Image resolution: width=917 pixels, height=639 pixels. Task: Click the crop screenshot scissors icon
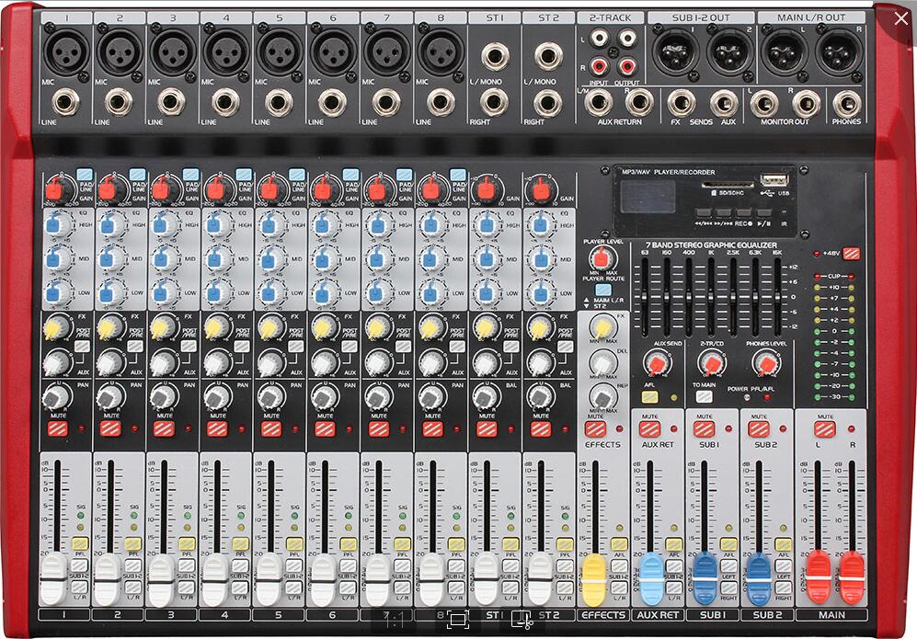click(x=521, y=621)
